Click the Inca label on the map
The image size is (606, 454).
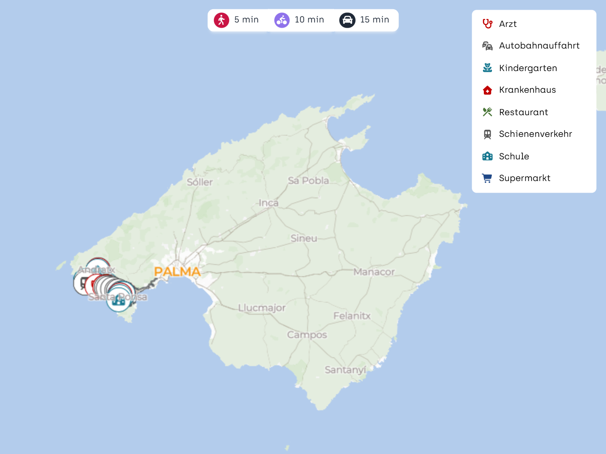[x=268, y=203]
